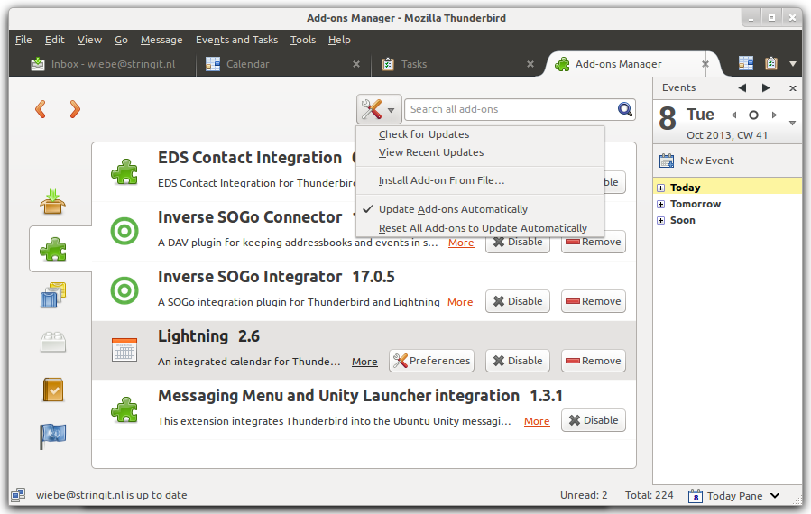811x514 pixels.
Task: Select the Appearance themes sidebar icon
Action: pos(53,295)
